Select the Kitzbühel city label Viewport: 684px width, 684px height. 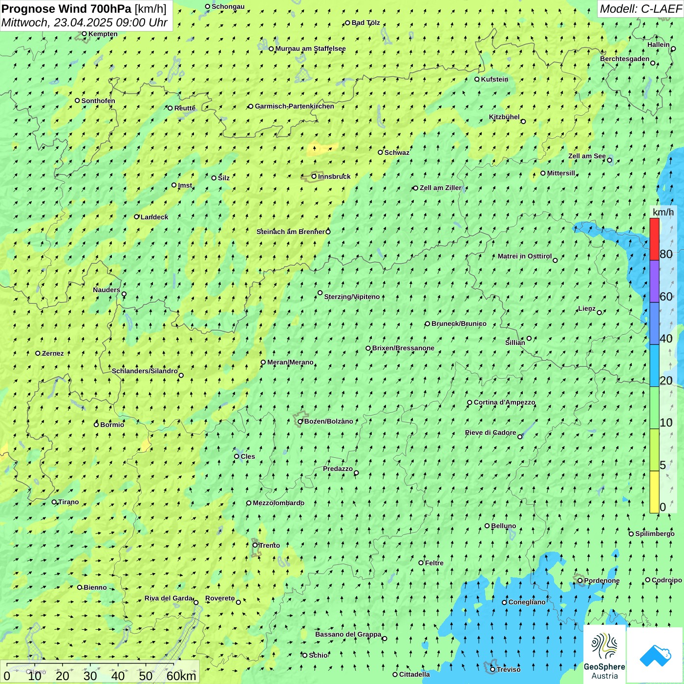(x=504, y=117)
